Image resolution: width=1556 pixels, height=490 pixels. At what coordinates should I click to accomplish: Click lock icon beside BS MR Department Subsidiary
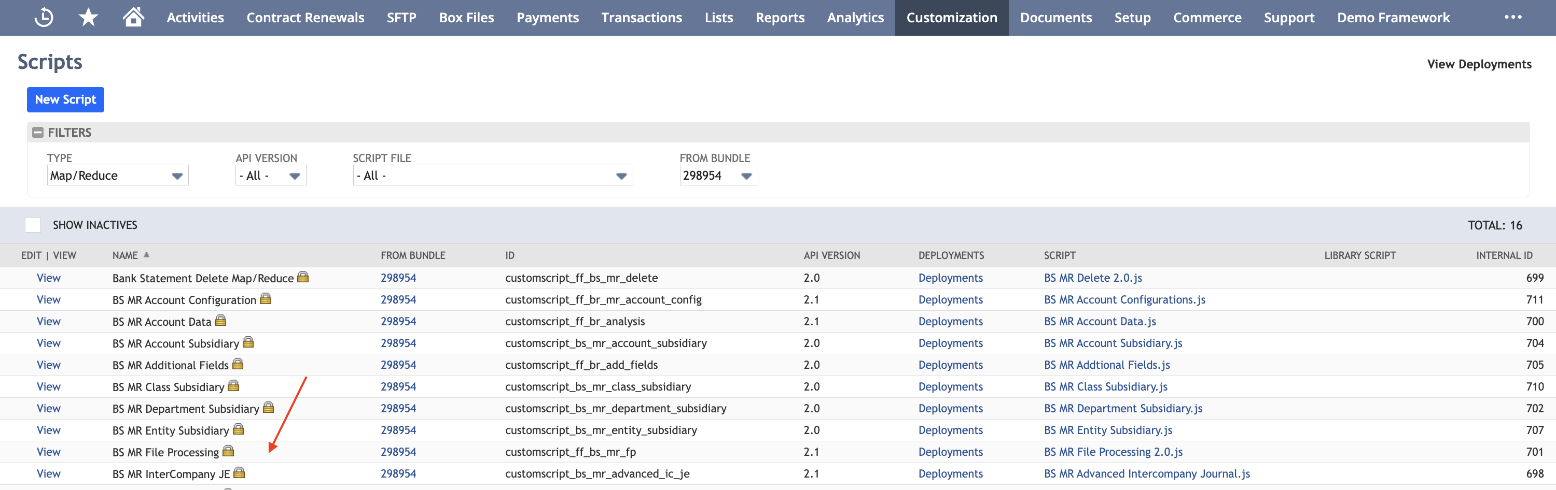(x=268, y=407)
